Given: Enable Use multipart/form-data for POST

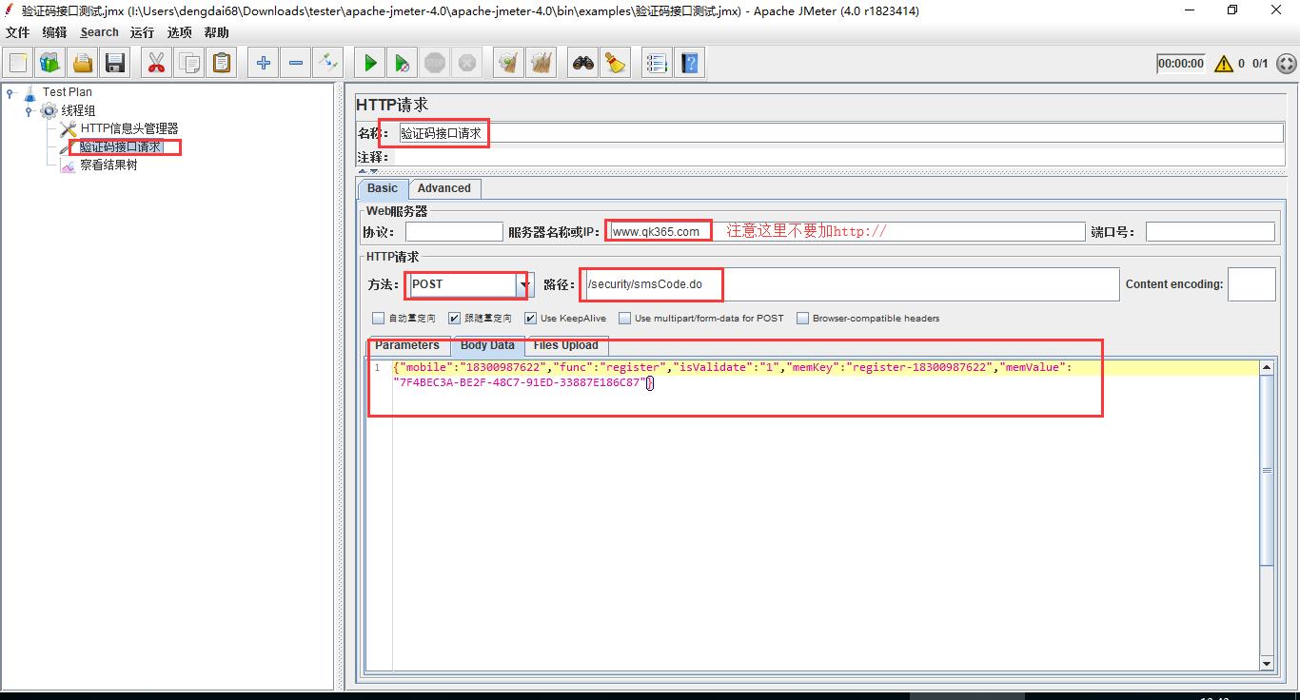Looking at the screenshot, I should (x=624, y=319).
